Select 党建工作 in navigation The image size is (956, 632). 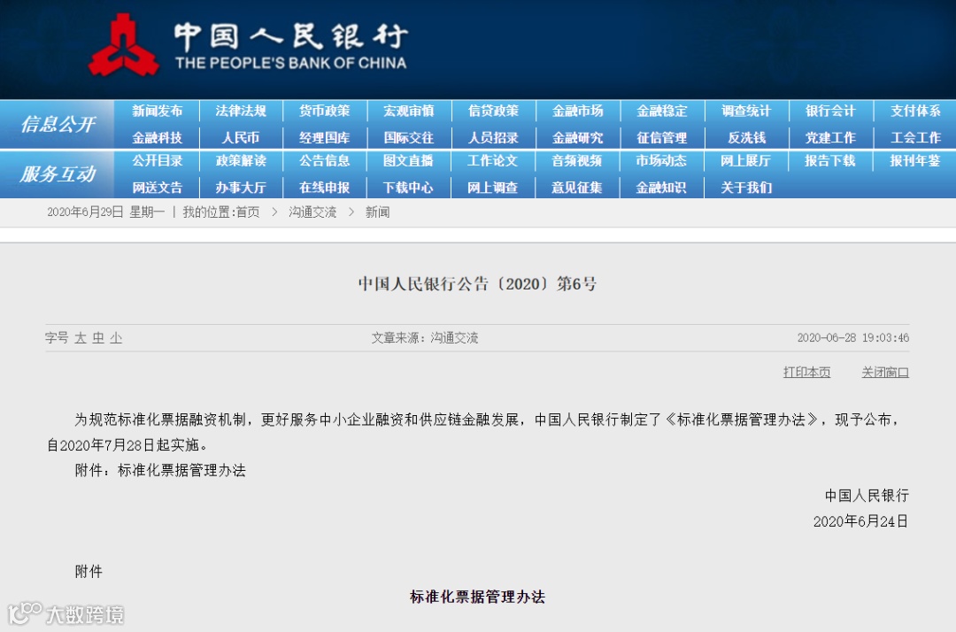(830, 138)
